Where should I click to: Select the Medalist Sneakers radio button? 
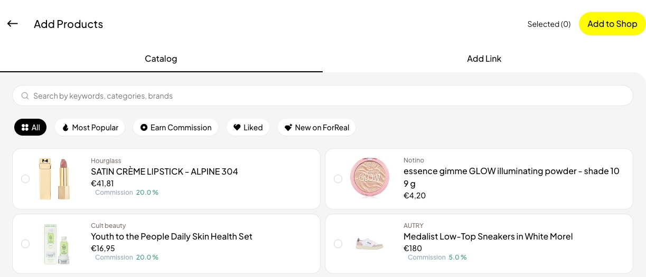[x=338, y=244]
